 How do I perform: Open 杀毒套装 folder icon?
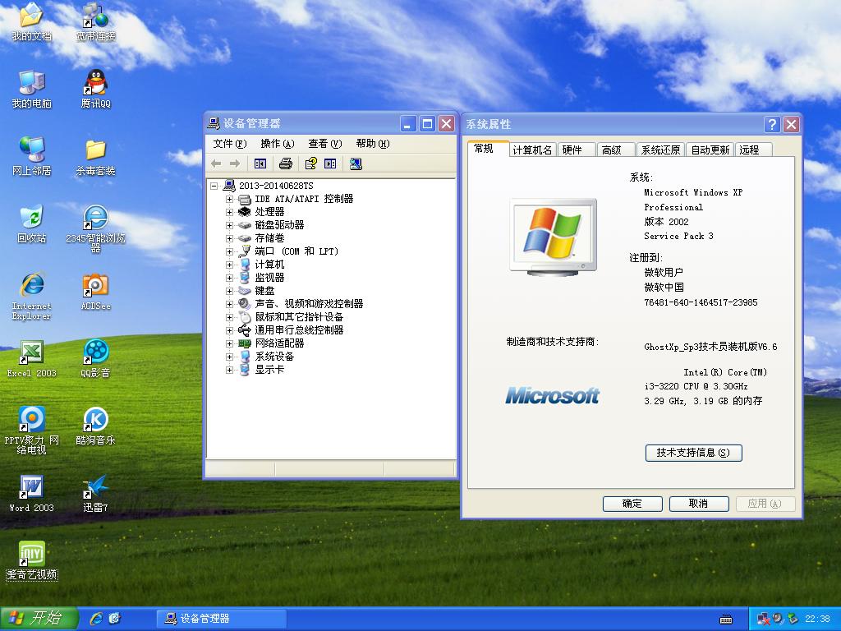pos(95,157)
